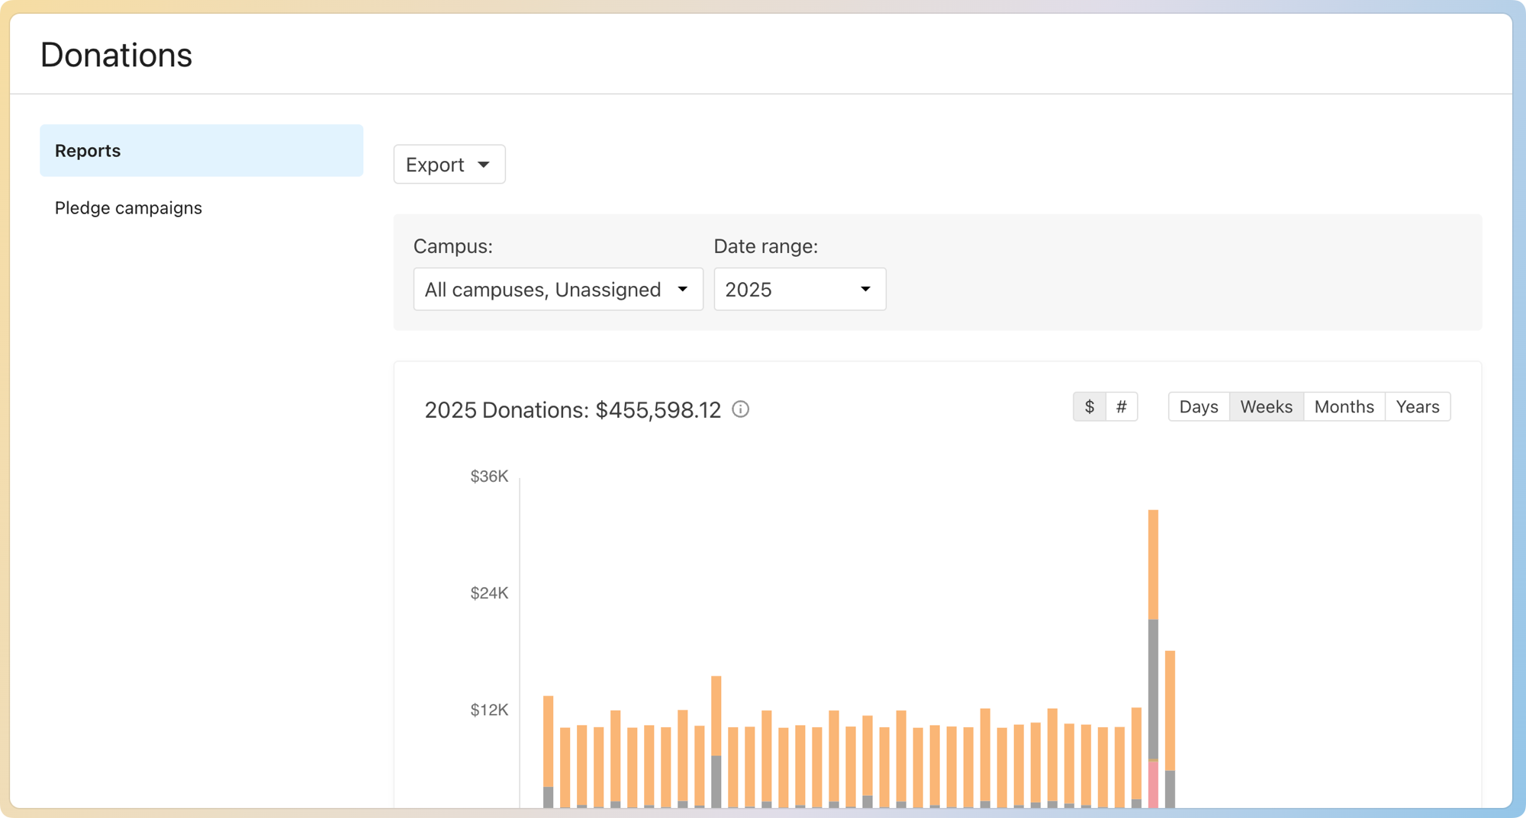This screenshot has height=818, width=1526.
Task: Group the chart by Months
Action: pyautogui.click(x=1344, y=406)
